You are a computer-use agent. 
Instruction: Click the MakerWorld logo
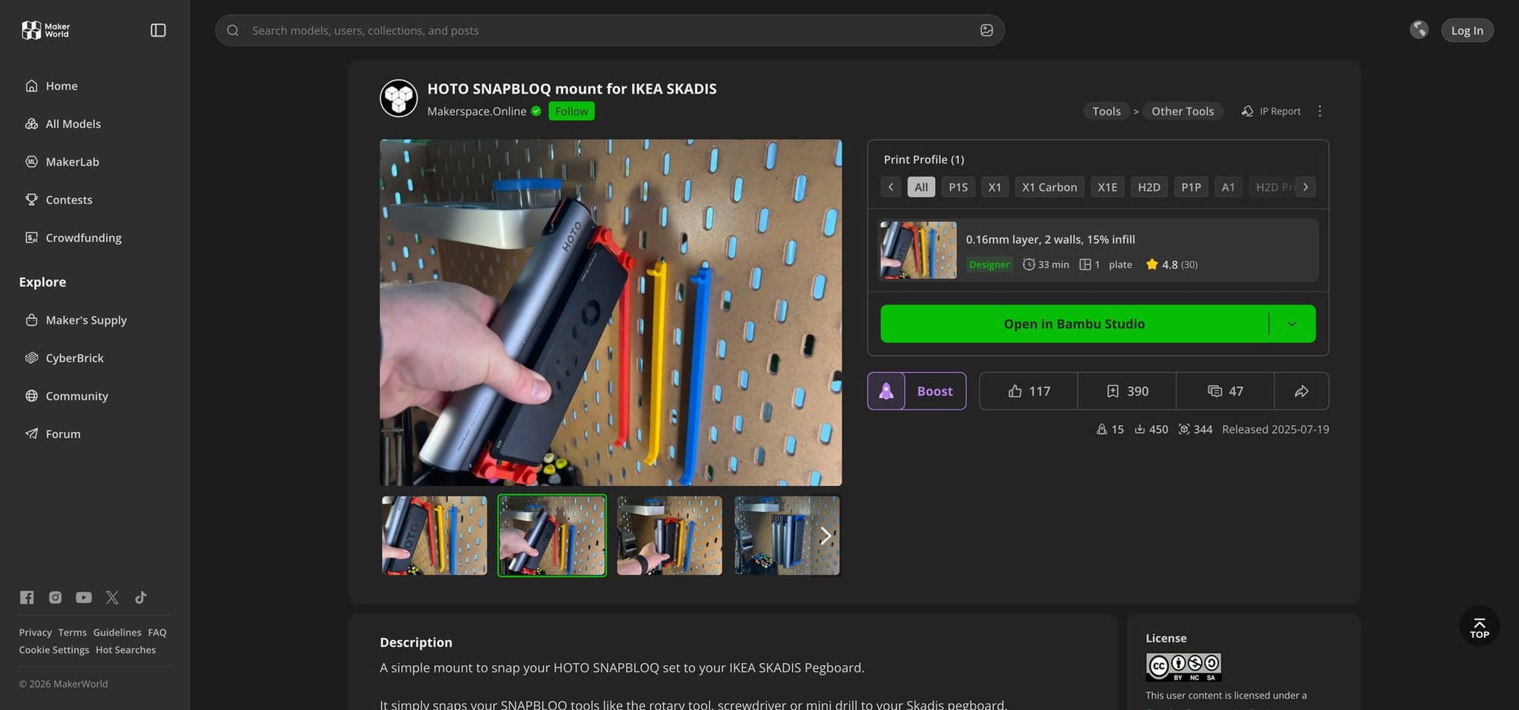point(46,30)
